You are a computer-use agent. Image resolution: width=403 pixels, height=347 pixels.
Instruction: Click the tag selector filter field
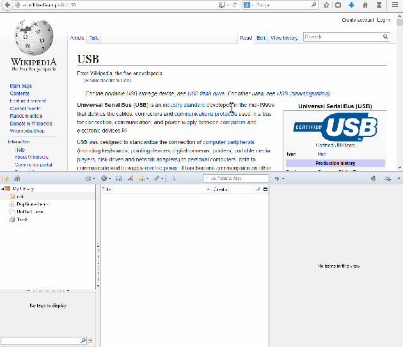(43, 341)
